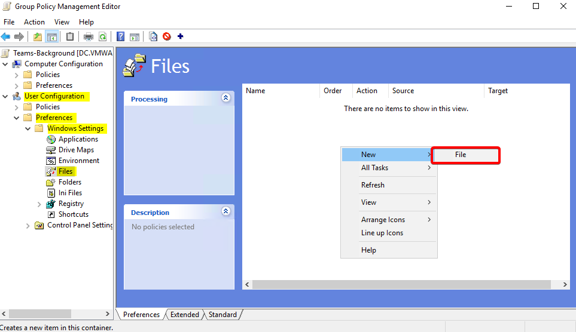Click the Up One Level folder icon
Image resolution: width=576 pixels, height=332 pixels.
38,36
